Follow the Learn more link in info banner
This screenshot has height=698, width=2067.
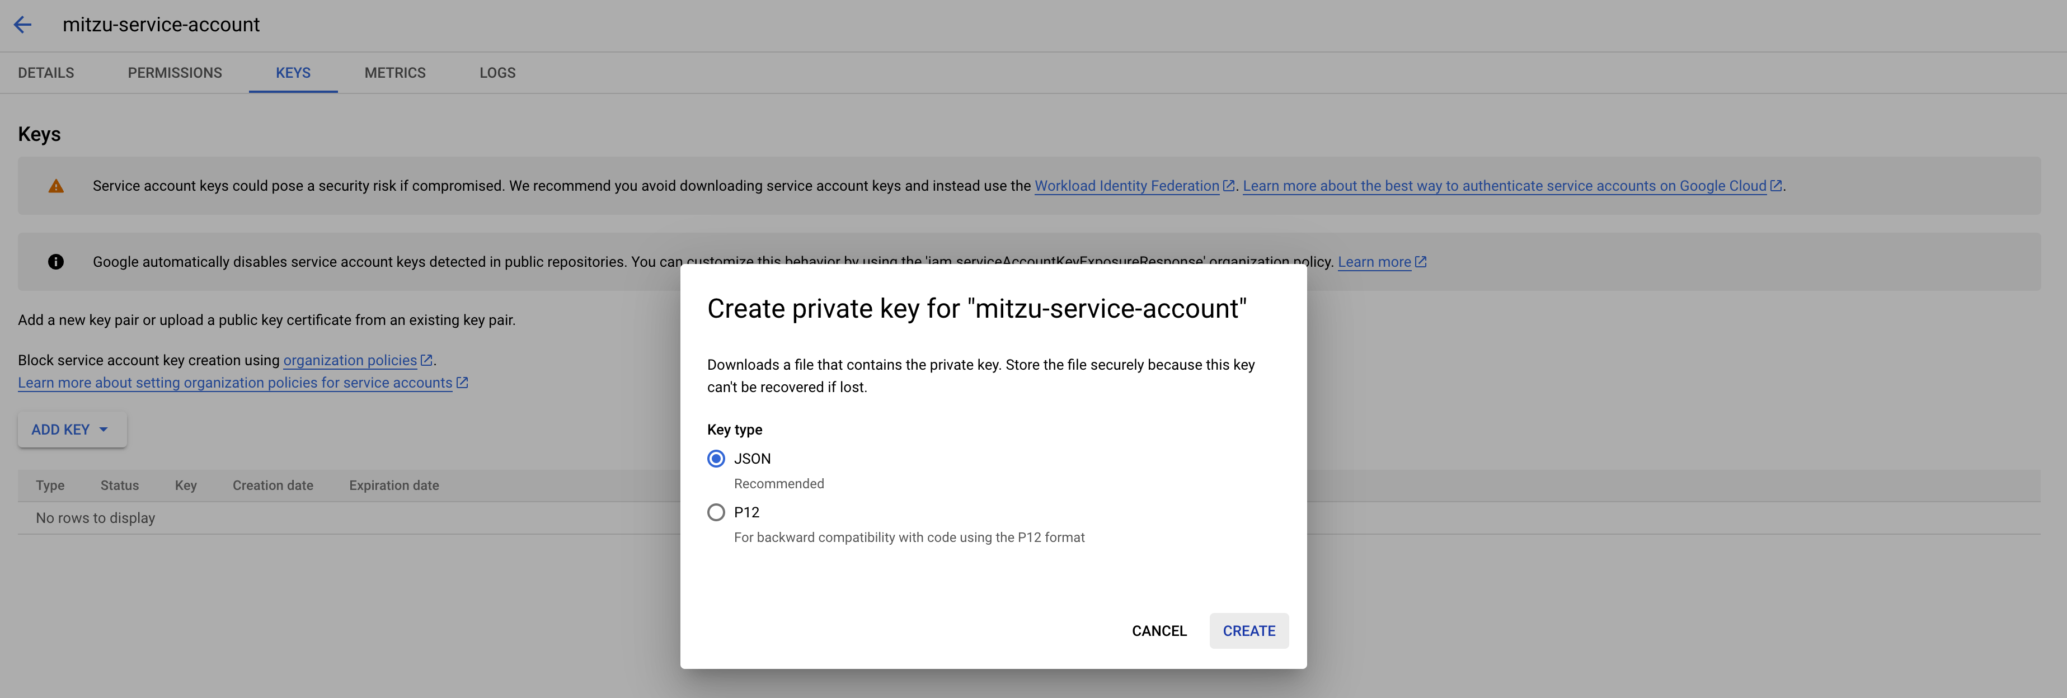point(1374,262)
